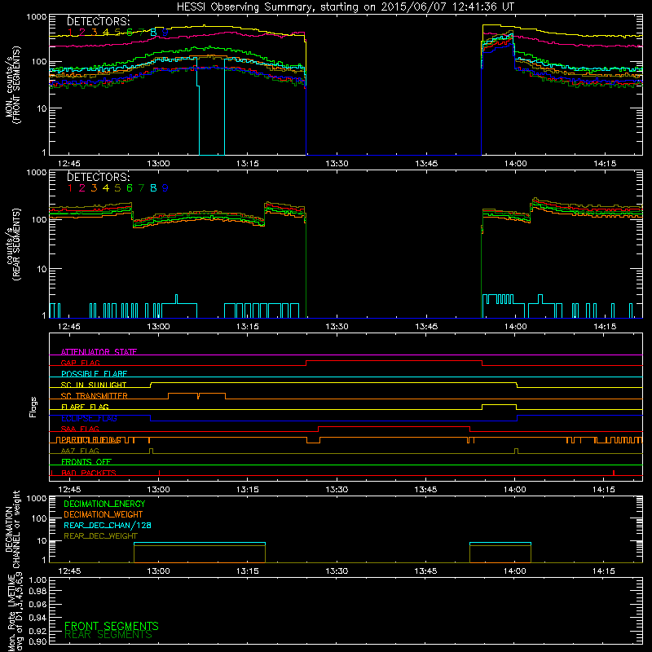Click the SAA FLAG label
The image size is (652, 652).
[x=80, y=429]
